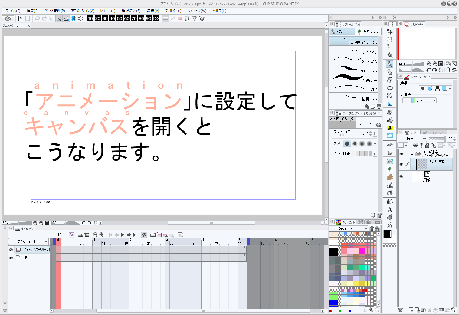This screenshot has height=315, width=459.
Task: Open the ウィンドウ(W) menu
Action: click(197, 11)
